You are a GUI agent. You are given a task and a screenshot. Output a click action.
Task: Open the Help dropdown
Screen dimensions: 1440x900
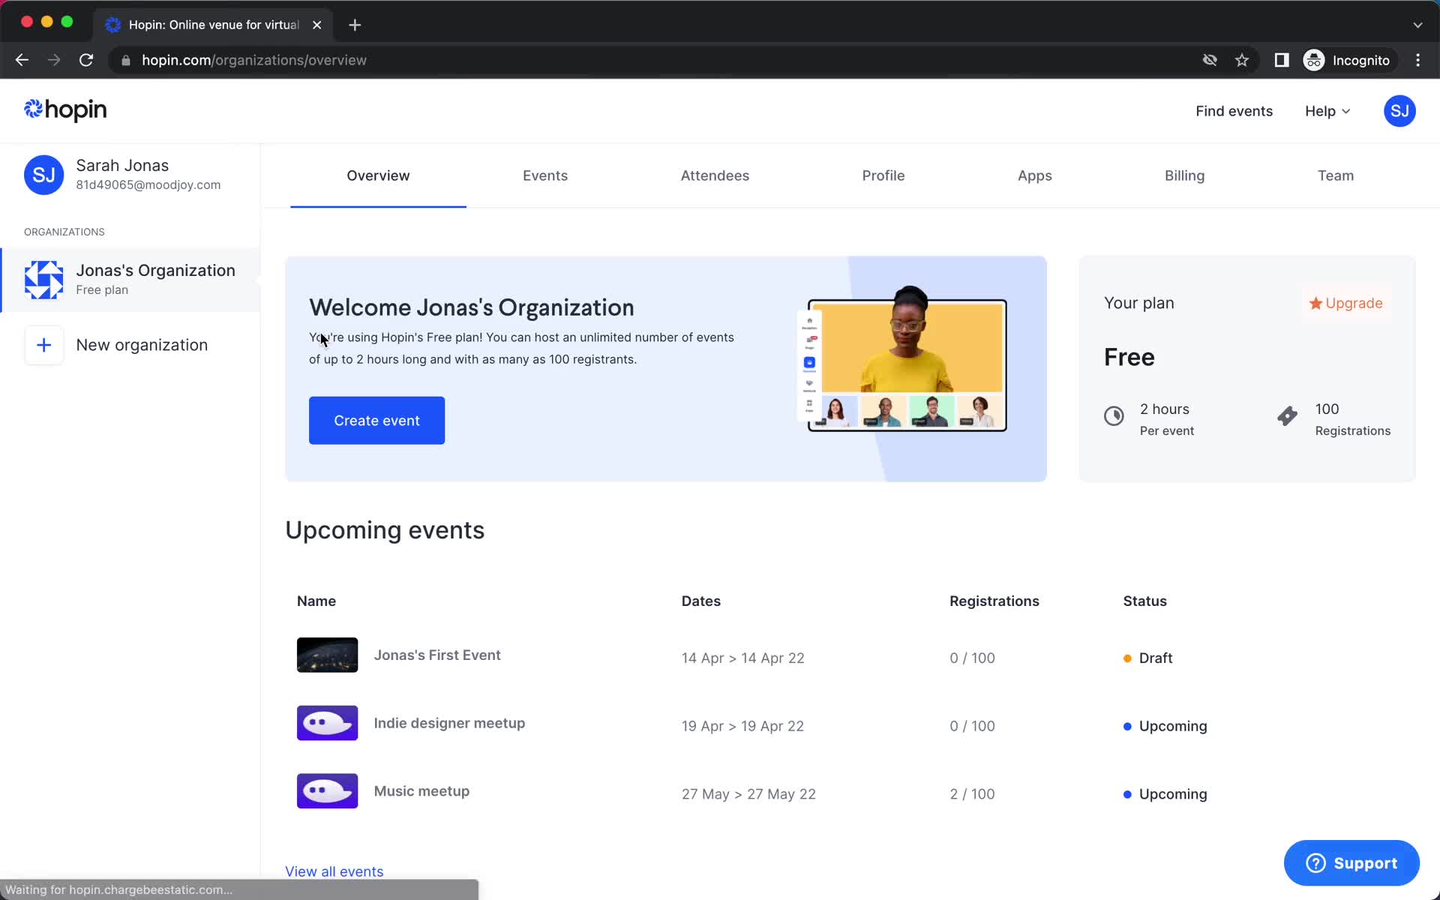coord(1327,111)
